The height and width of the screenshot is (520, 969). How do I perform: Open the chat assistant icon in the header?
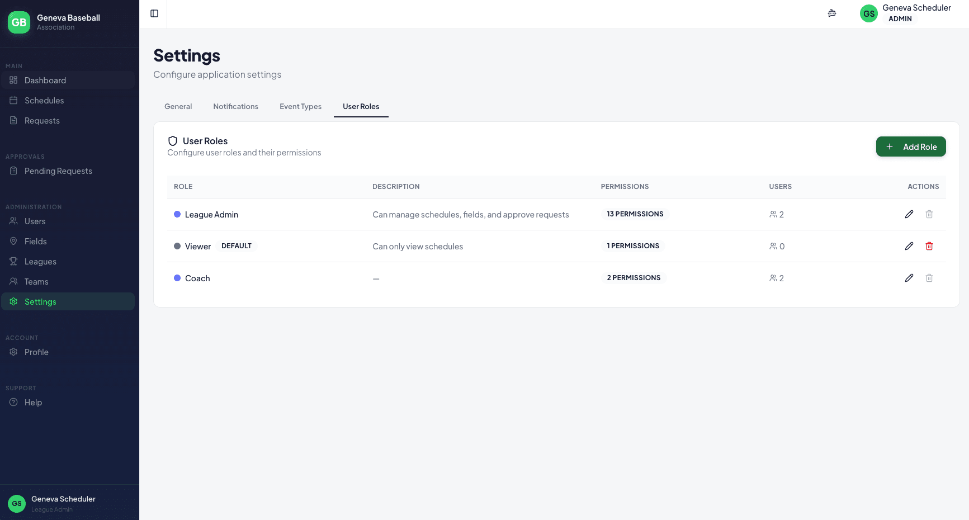coord(831,12)
